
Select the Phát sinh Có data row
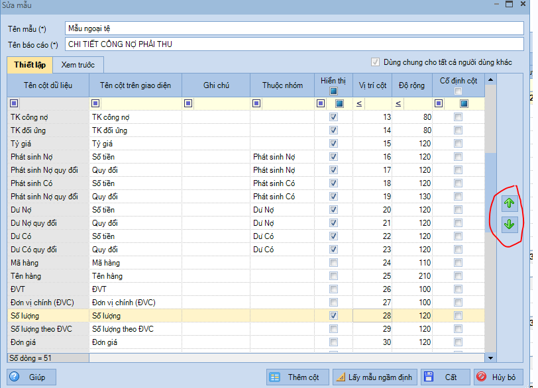tap(246, 183)
